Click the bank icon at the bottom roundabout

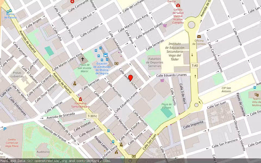(134, 156)
